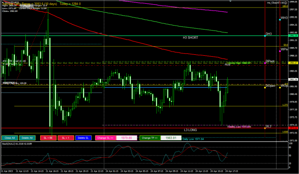Select the DOpen orange marker dot
299x174 pixels.
[x=265, y=88]
